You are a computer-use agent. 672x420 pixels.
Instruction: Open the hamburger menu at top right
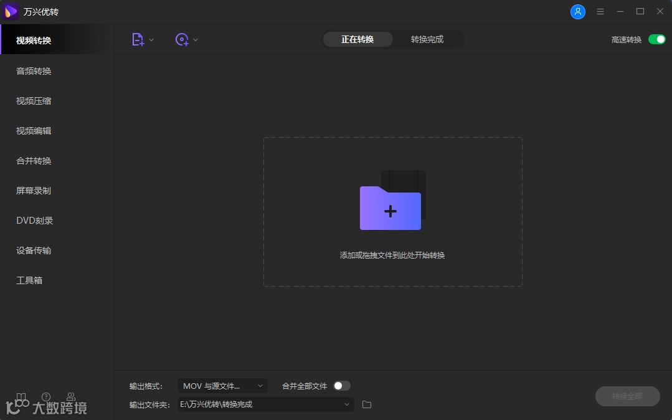coord(600,11)
